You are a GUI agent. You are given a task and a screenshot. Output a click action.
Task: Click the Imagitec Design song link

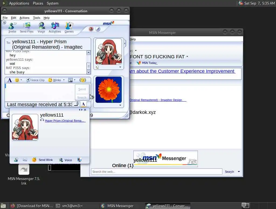click(158, 100)
